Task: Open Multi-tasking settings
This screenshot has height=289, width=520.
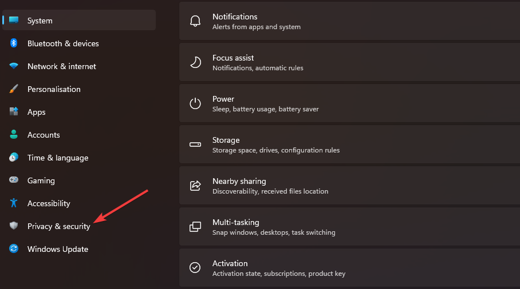Action: pos(349,227)
